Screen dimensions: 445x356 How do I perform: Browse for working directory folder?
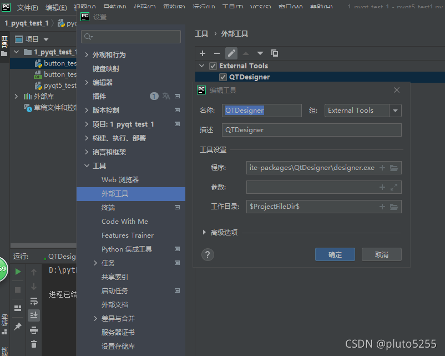pos(394,207)
